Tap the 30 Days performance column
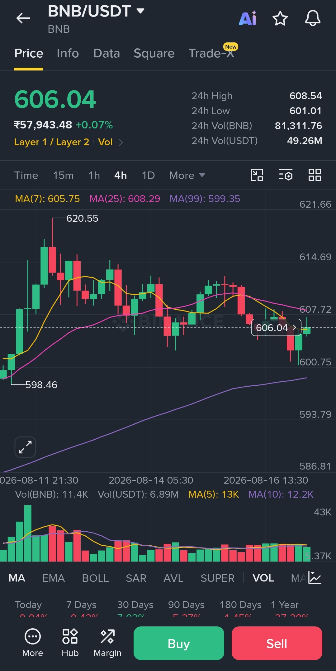 click(135, 609)
